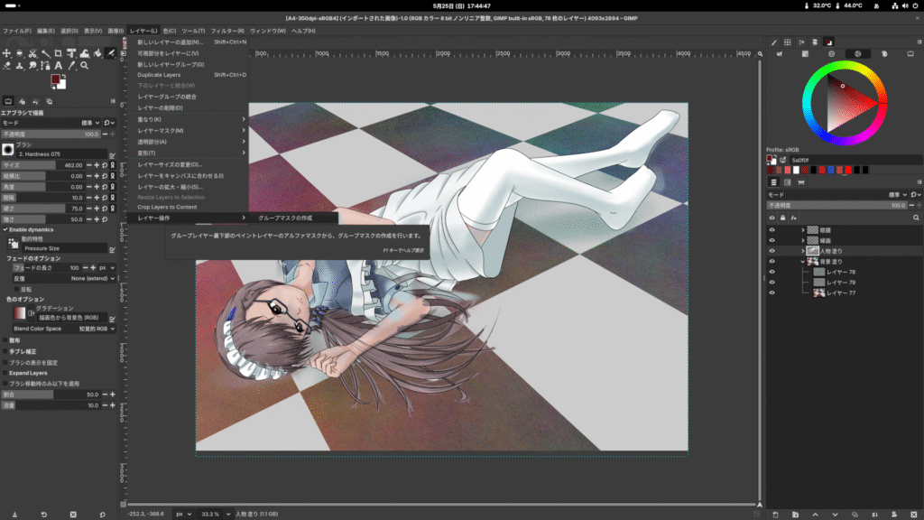Screen dimensions: 924x520
Task: Enable the 手ブレ補正 checkbox
Action: click(5, 351)
